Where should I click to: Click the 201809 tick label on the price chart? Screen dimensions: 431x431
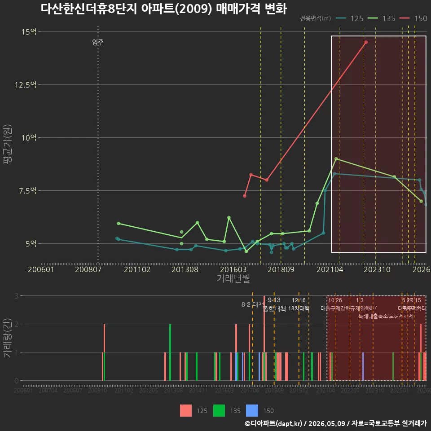[281, 269]
